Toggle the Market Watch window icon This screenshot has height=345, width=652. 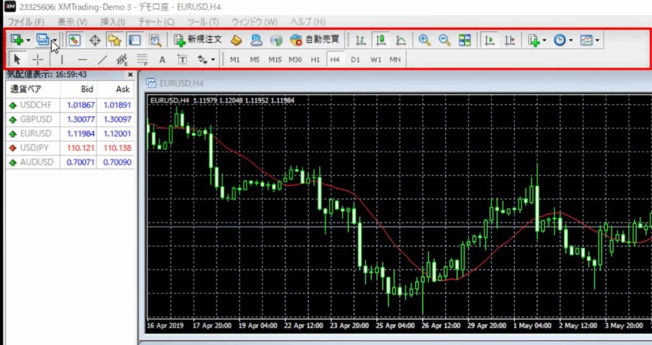74,40
